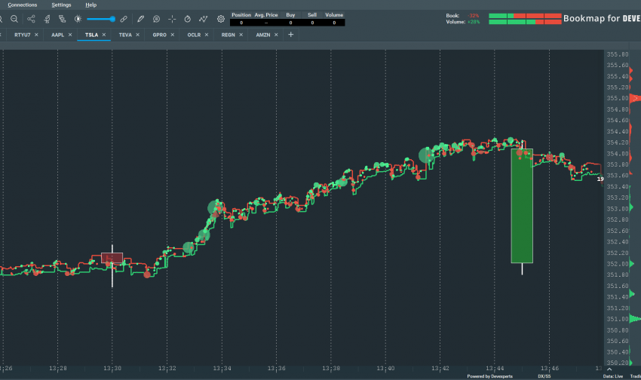Click the DX/S5 status bar entry

(544, 376)
